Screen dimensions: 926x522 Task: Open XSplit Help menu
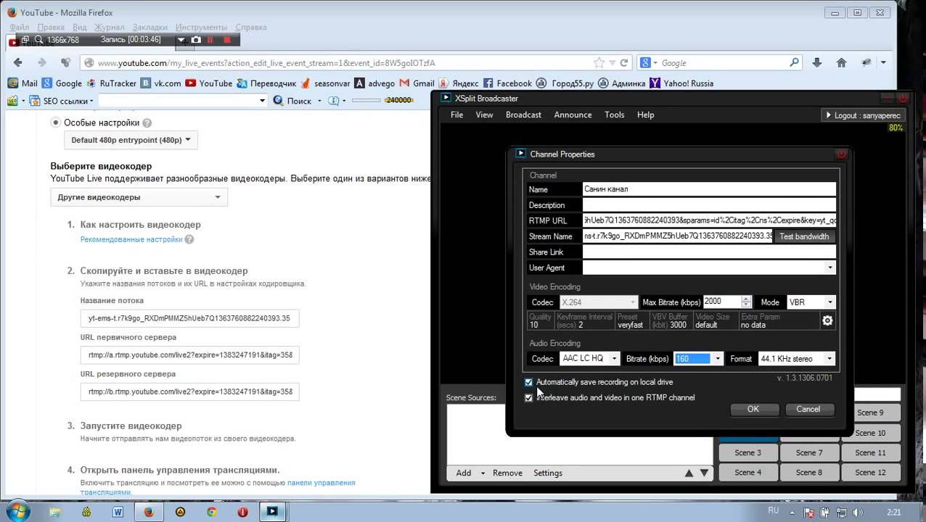645,115
